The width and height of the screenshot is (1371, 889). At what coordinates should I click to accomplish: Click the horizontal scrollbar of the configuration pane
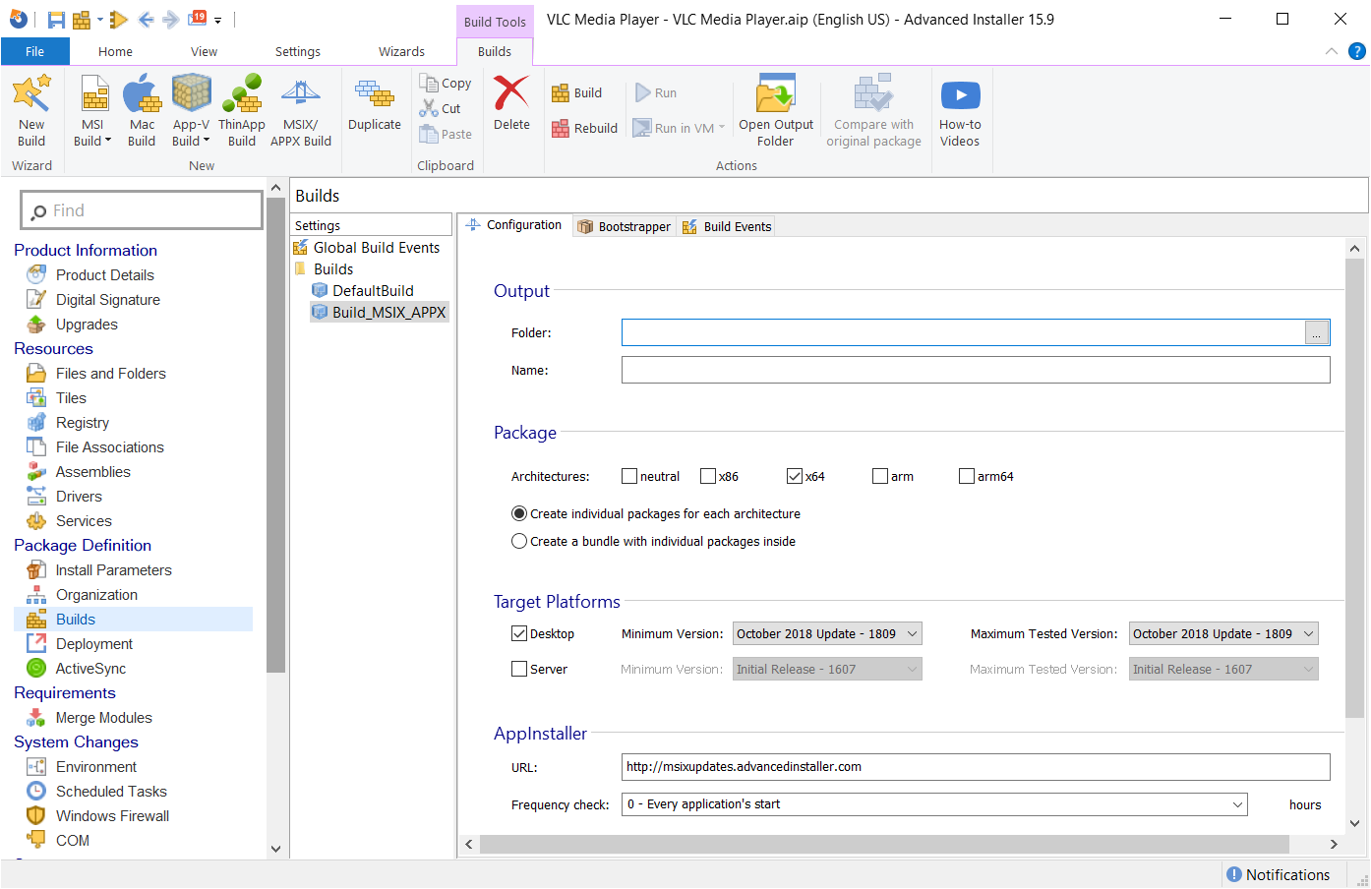884,844
